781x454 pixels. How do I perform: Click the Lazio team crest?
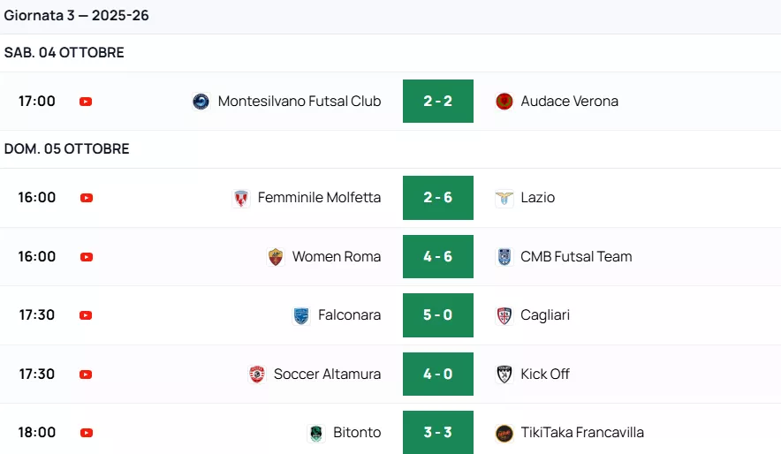pos(504,198)
